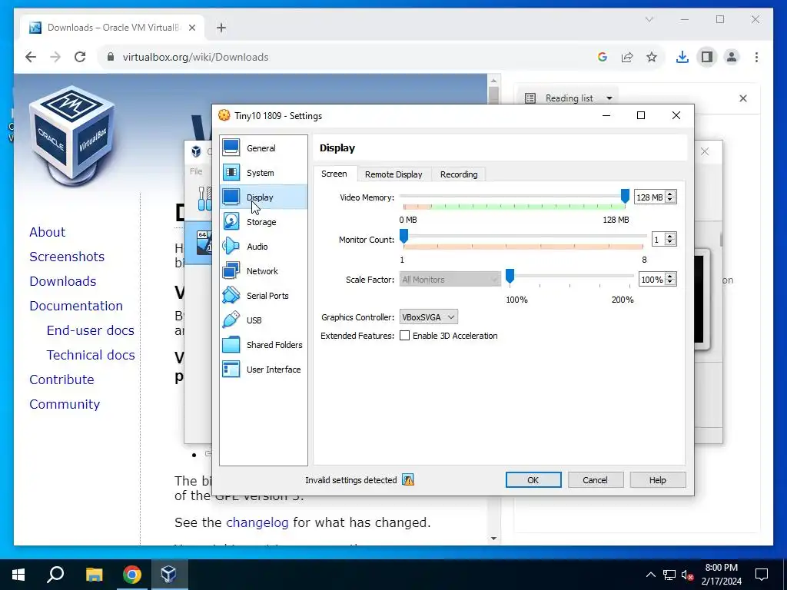
Task: Close the Reading list panel
Action: [743, 98]
